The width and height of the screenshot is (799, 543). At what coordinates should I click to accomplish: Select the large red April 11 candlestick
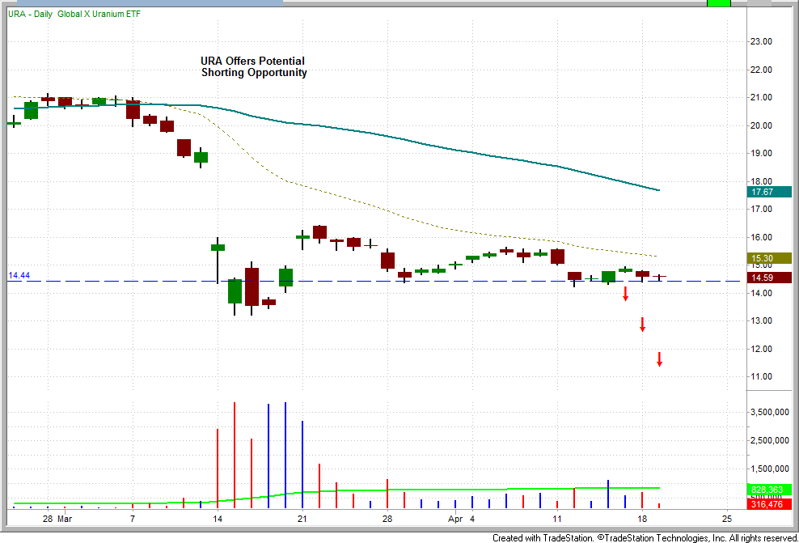(x=557, y=257)
